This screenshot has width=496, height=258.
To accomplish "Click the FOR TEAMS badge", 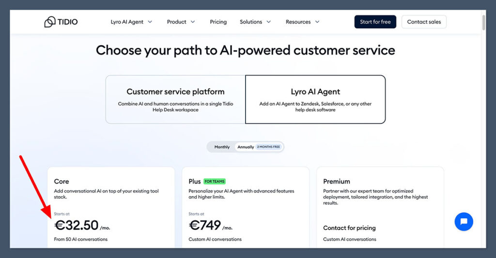I will click(215, 182).
